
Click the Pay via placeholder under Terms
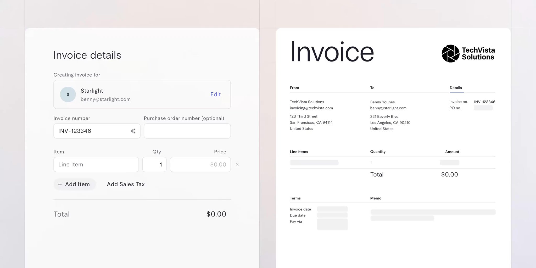coord(332,224)
